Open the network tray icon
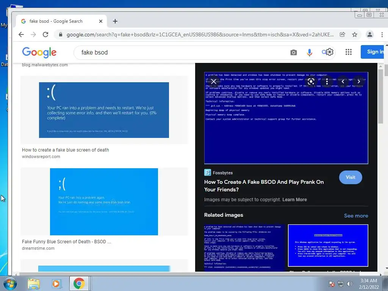The width and height of the screenshot is (388, 291). [x=341, y=284]
